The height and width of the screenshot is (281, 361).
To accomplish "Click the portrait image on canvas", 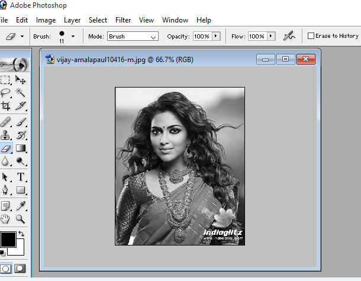I will (x=180, y=166).
